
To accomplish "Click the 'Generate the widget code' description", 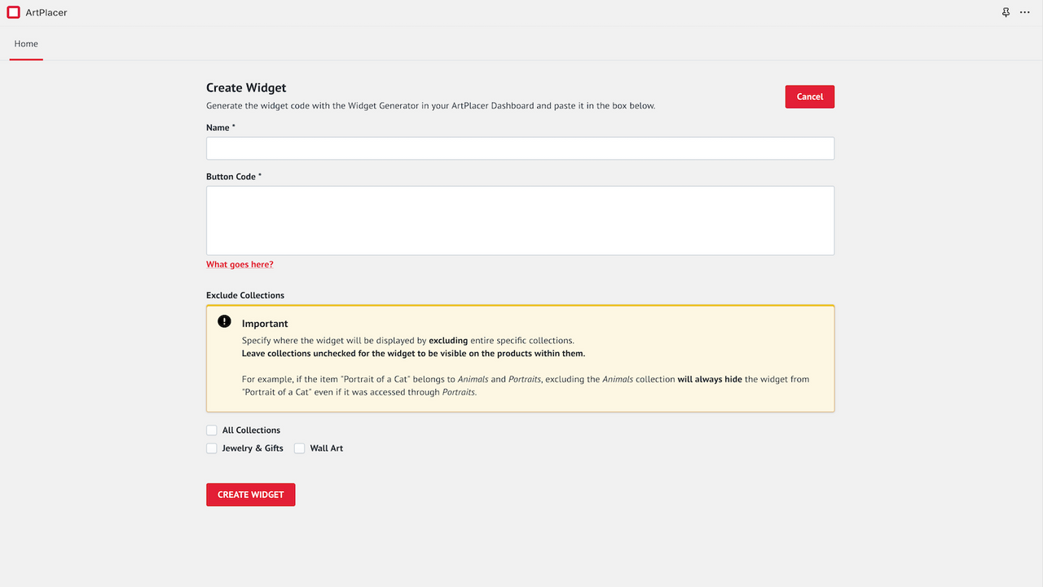I will (430, 106).
